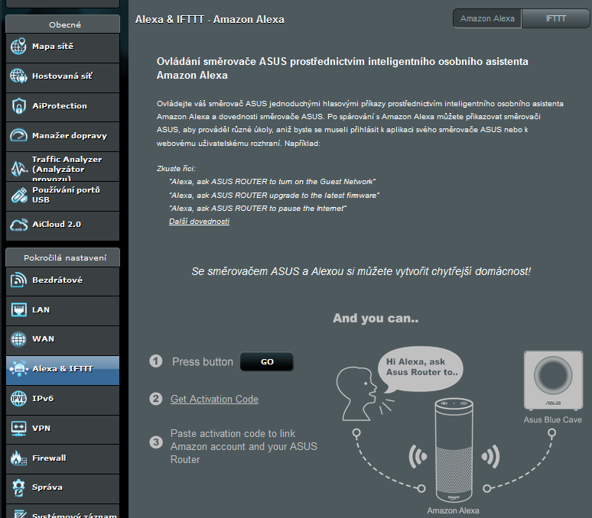
Task: Click the 'Ovládání směrovače ASUS' heading
Action: pos(343,68)
